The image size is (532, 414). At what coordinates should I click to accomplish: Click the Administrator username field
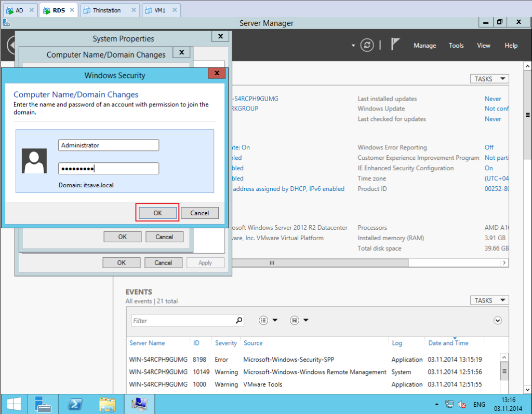109,145
